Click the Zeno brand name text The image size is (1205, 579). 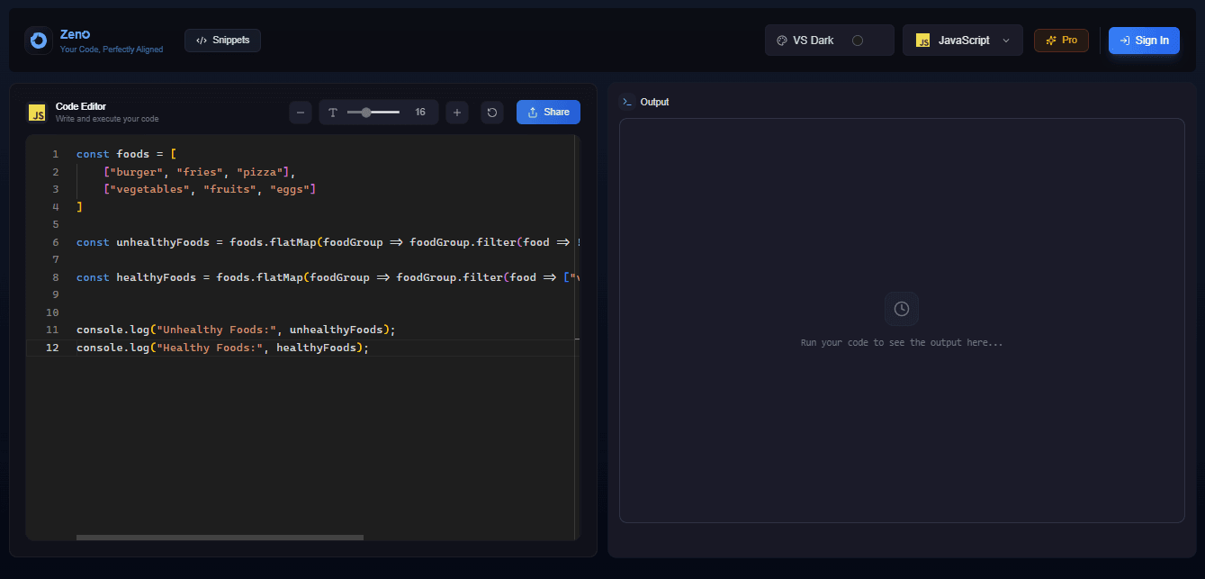coord(75,34)
